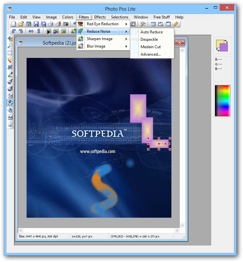Image resolution: width=243 pixels, height=262 pixels.
Task: Click the black and white contrast icon
Action: coord(49,31)
